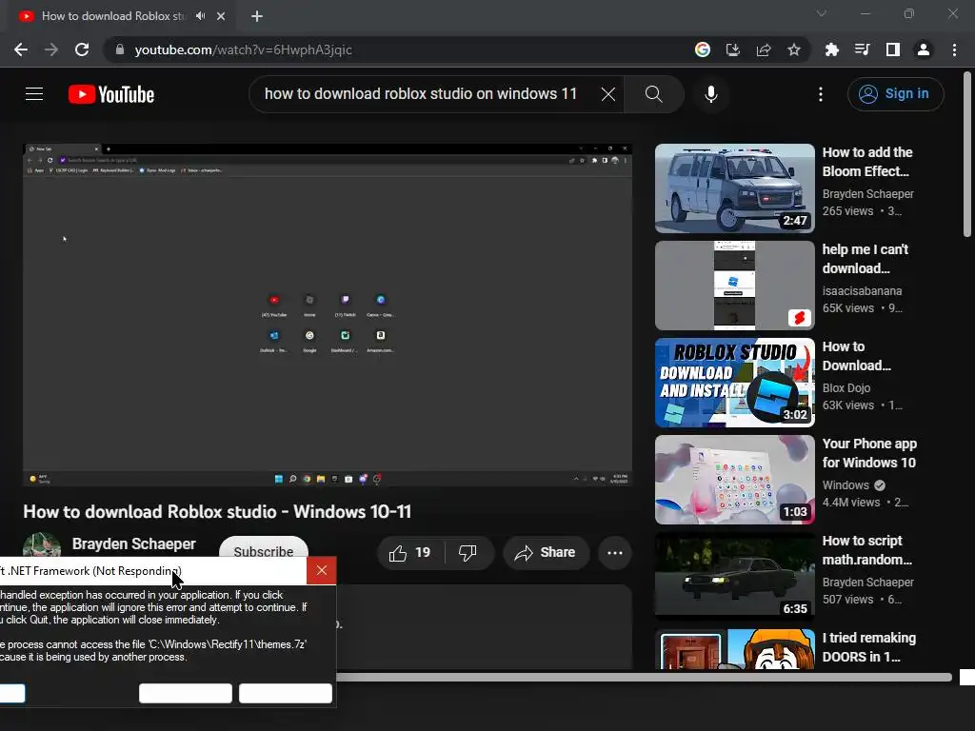Image resolution: width=975 pixels, height=731 pixels.
Task: Click the browser forward arrow
Action: point(51,49)
